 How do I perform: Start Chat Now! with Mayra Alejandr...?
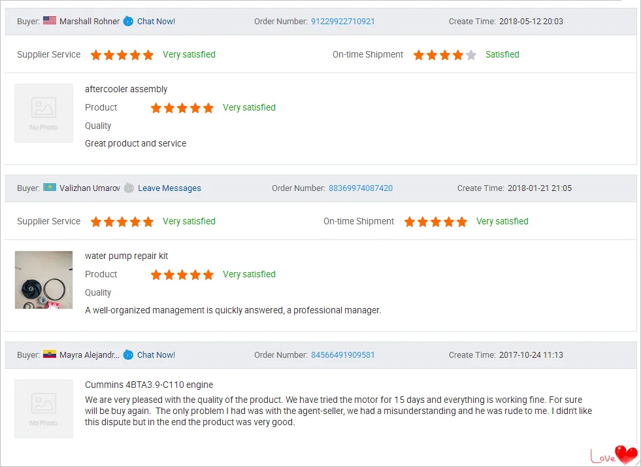point(156,355)
